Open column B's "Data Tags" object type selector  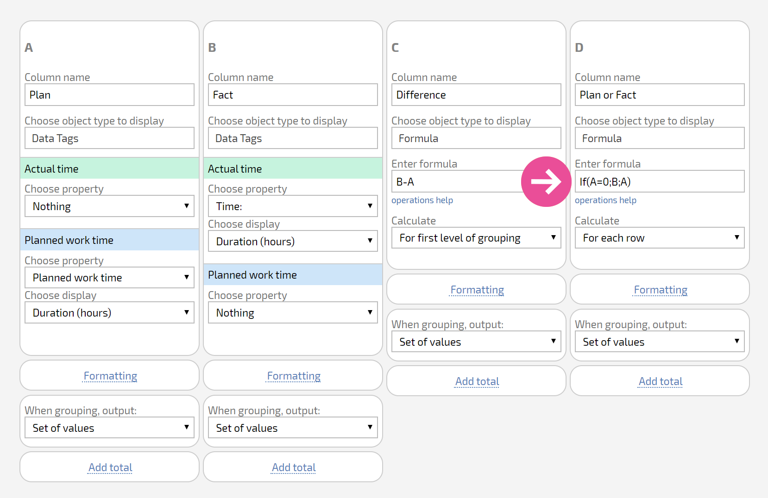293,138
